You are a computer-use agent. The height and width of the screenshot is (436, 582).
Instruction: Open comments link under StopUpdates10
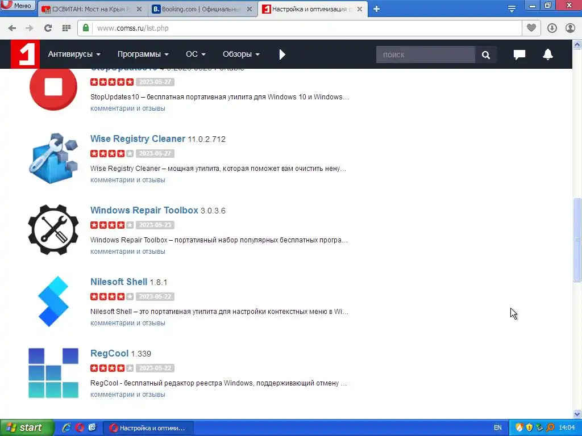pos(128,108)
